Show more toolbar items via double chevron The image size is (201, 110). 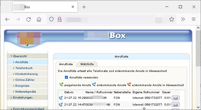pos(183,19)
